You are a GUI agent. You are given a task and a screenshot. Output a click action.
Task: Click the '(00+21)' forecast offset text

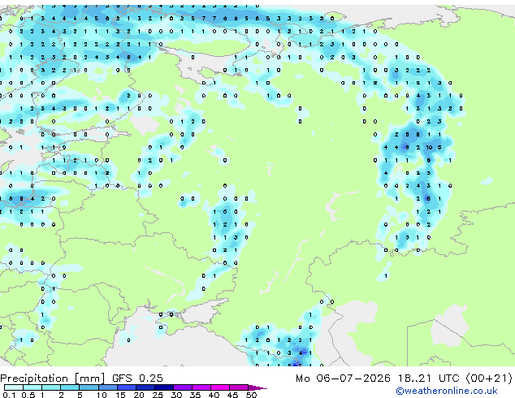tap(489, 378)
